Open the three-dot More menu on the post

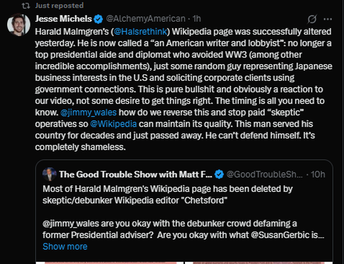point(328,19)
